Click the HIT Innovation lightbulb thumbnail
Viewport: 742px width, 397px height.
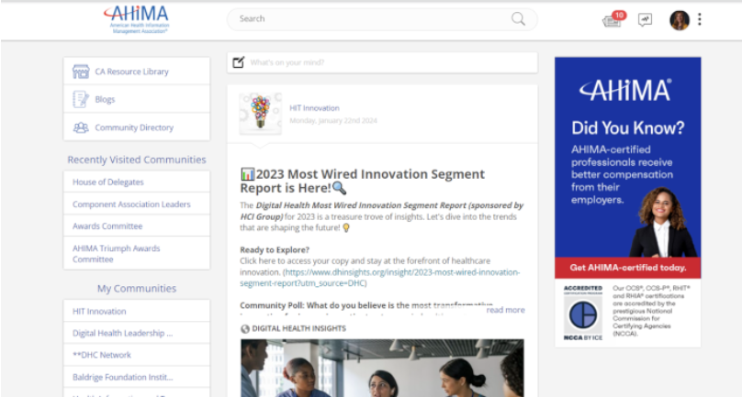tap(261, 114)
